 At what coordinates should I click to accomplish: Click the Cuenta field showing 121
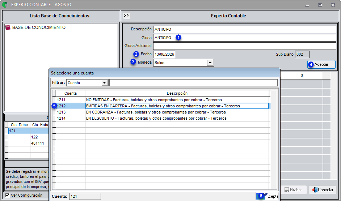click(x=85, y=196)
